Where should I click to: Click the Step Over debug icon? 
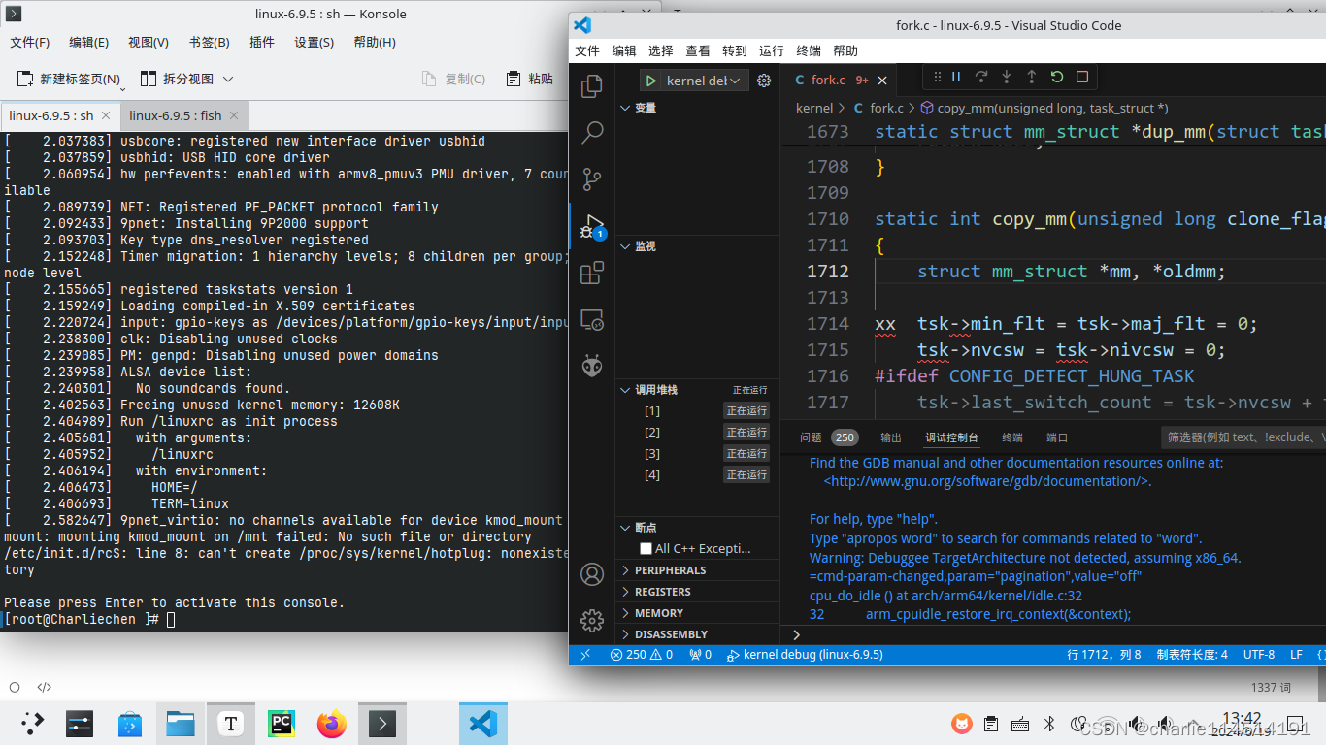pyautogui.click(x=981, y=77)
